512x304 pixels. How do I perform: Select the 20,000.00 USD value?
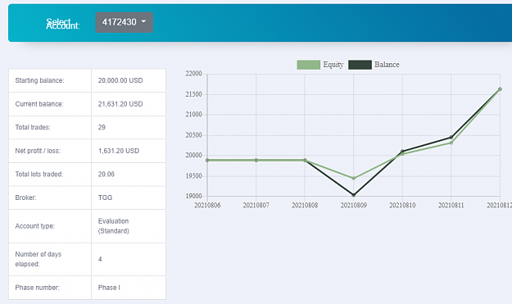point(120,80)
